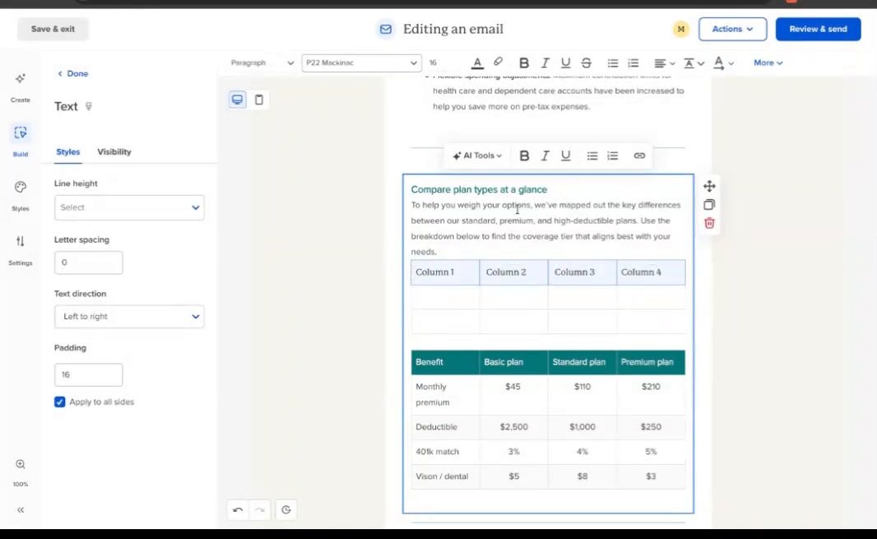Click the M user avatar
877x539 pixels.
(680, 29)
